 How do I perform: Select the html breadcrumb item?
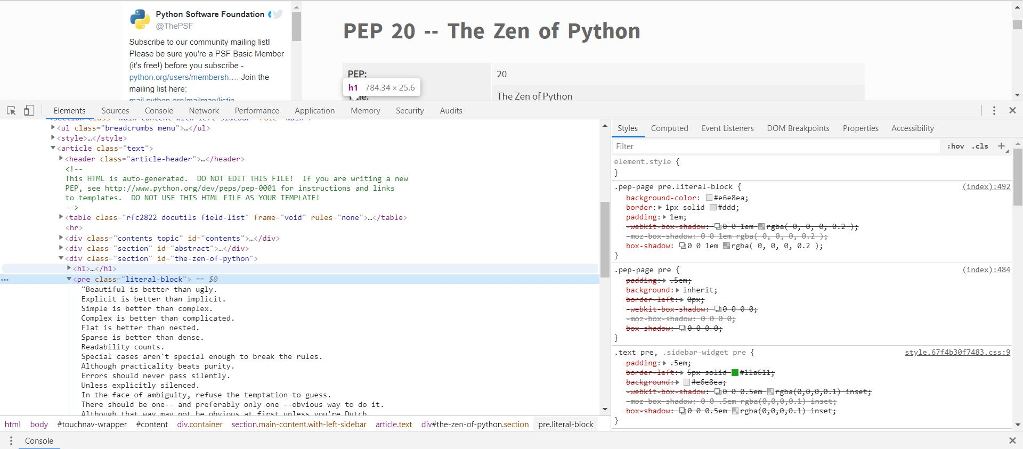coord(13,424)
